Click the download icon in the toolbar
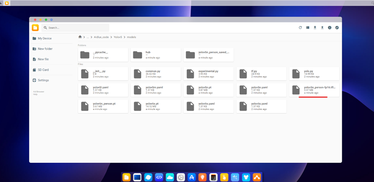 (315, 28)
